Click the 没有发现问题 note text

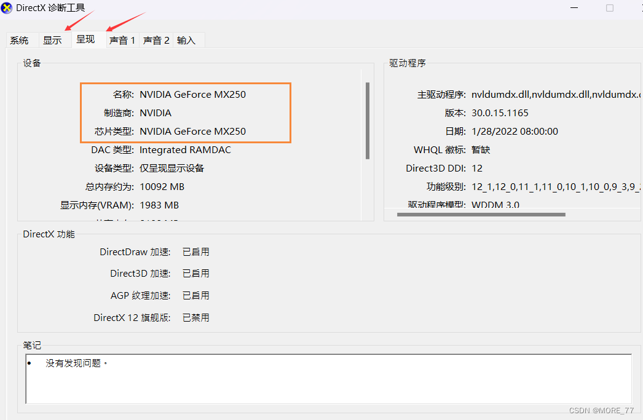[76, 363]
